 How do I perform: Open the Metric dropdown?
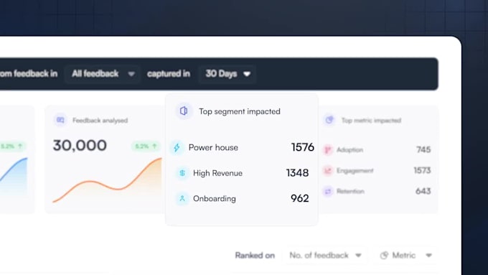point(406,256)
